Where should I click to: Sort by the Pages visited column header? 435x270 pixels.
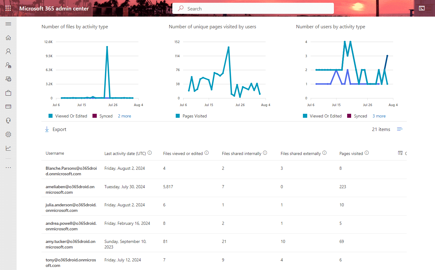351,153
